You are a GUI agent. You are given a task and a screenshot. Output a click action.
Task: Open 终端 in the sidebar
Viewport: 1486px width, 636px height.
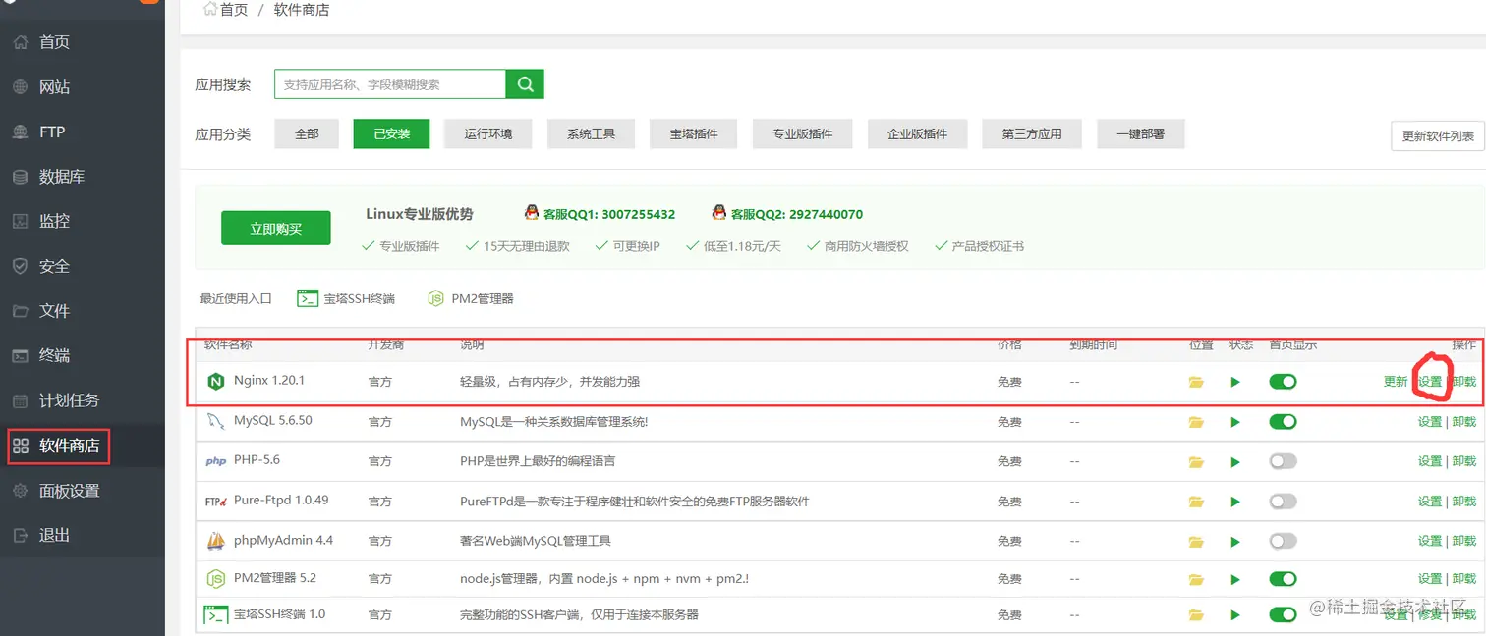click(x=54, y=355)
